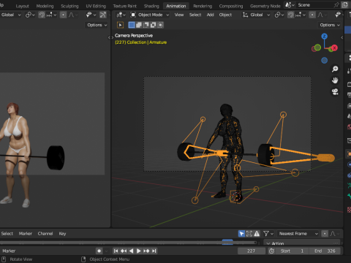Viewport: 351px width, 263px height.
Task: Toggle auto keying record button
Action: tap(99, 251)
